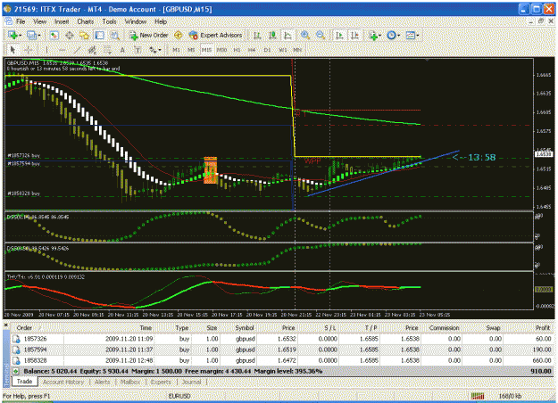The width and height of the screenshot is (558, 403).
Task: Toggle the M1 timeframe button
Action: click(176, 50)
